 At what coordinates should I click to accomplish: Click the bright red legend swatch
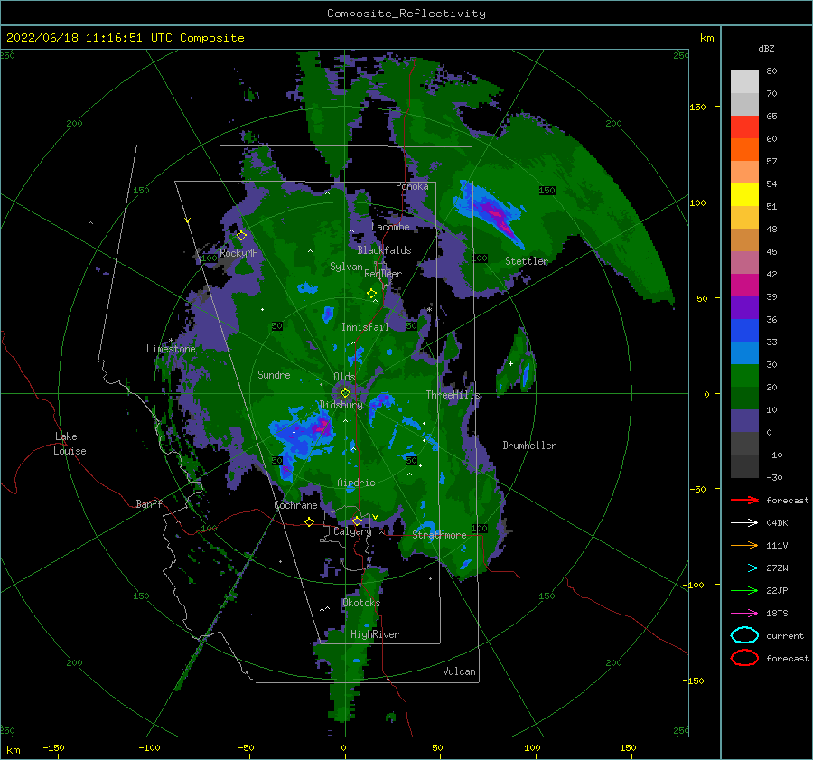coord(744,127)
